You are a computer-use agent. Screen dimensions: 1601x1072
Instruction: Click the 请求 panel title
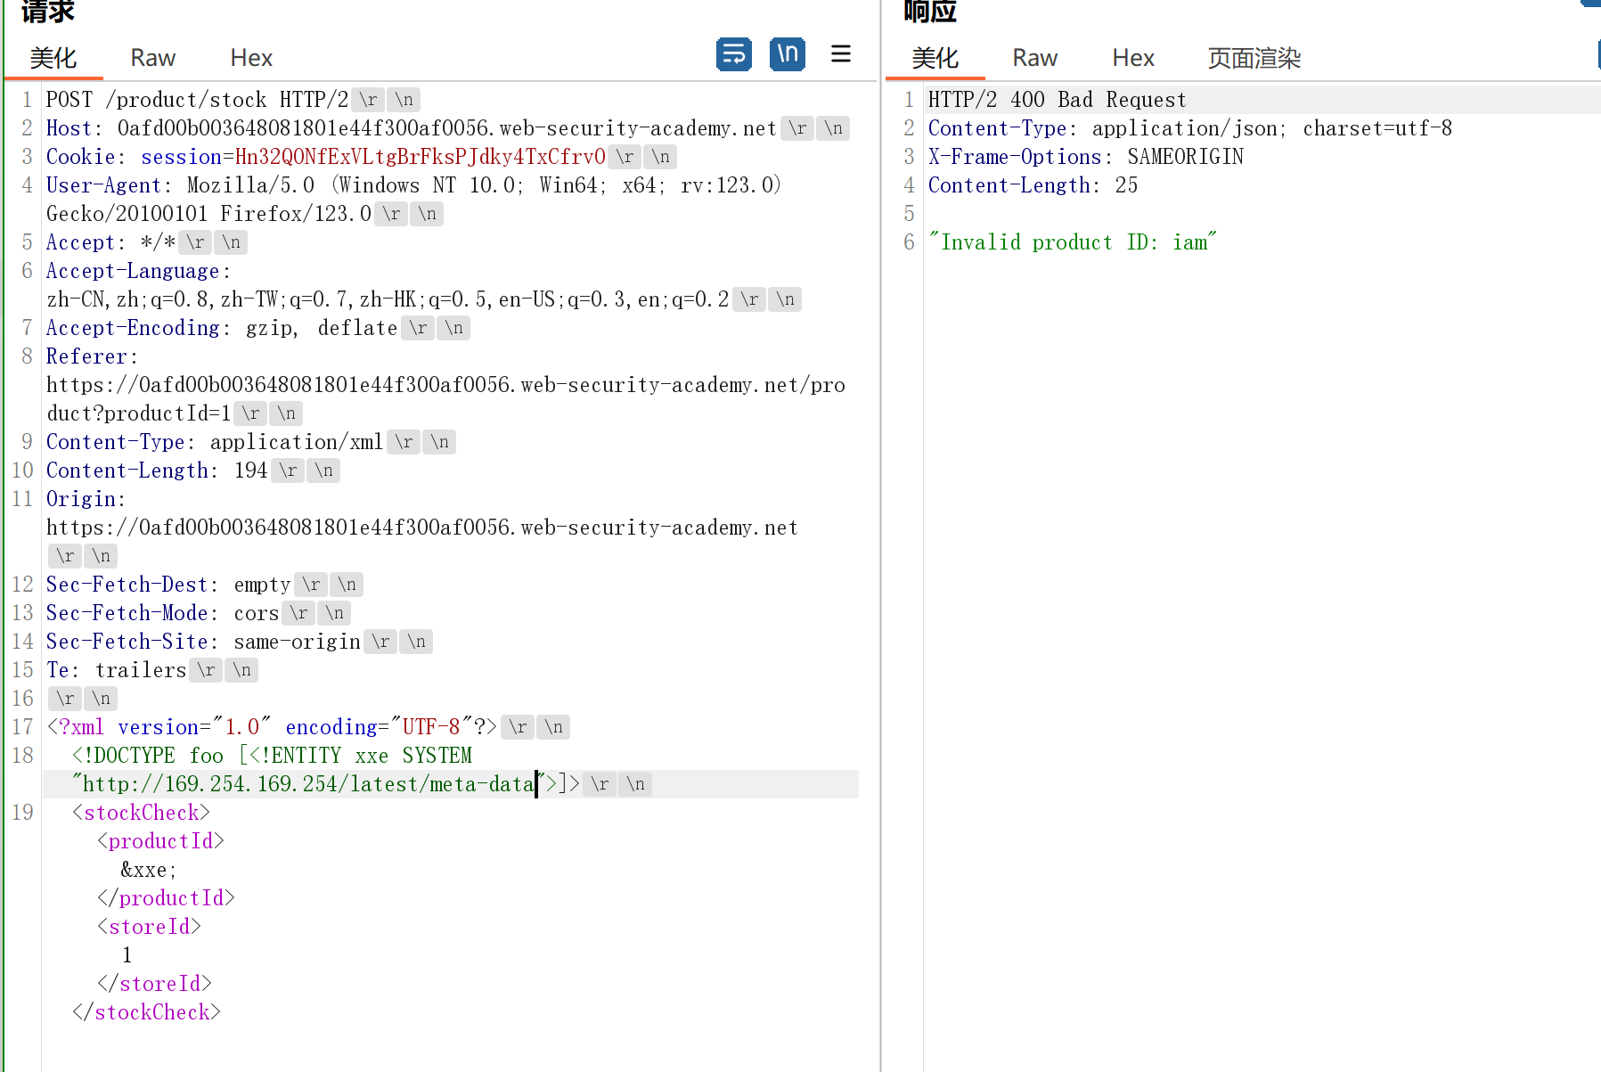(x=48, y=11)
